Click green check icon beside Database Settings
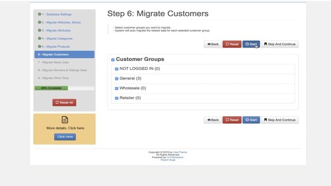The width and height of the screenshot is (331, 186). (39, 14)
